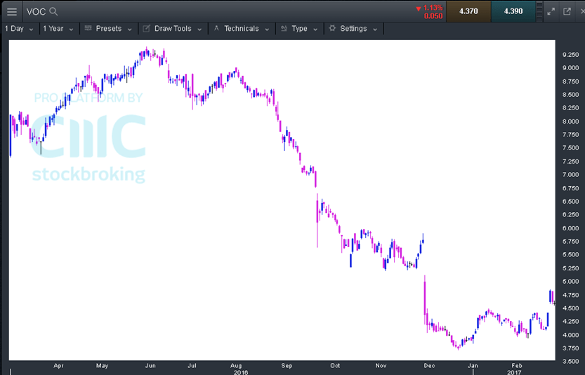Screen dimensions: 585x375
Task: Click the Aug label on time axis
Action: [236, 366]
